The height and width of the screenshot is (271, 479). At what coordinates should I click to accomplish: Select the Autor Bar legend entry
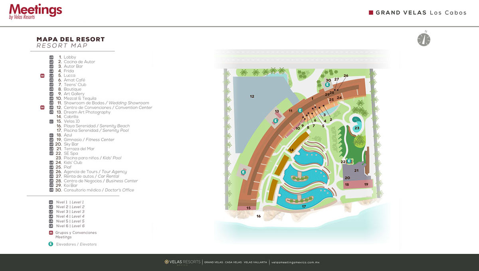70,66
